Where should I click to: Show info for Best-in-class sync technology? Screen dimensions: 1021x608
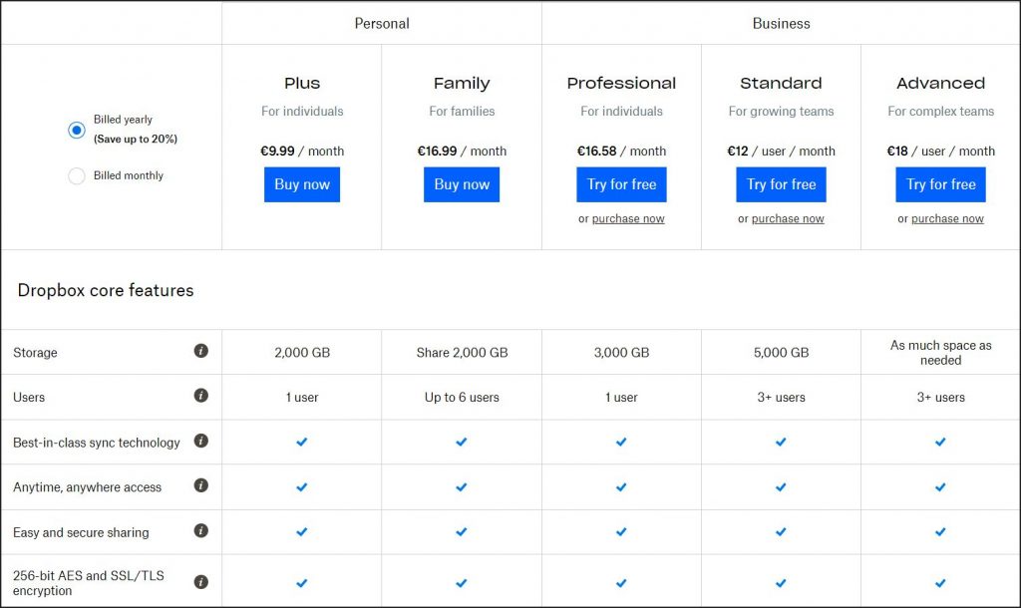point(201,441)
